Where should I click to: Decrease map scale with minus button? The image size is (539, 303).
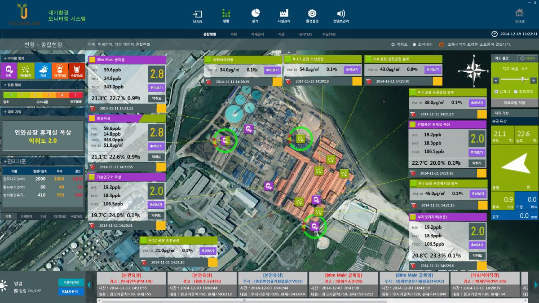[x=496, y=80]
